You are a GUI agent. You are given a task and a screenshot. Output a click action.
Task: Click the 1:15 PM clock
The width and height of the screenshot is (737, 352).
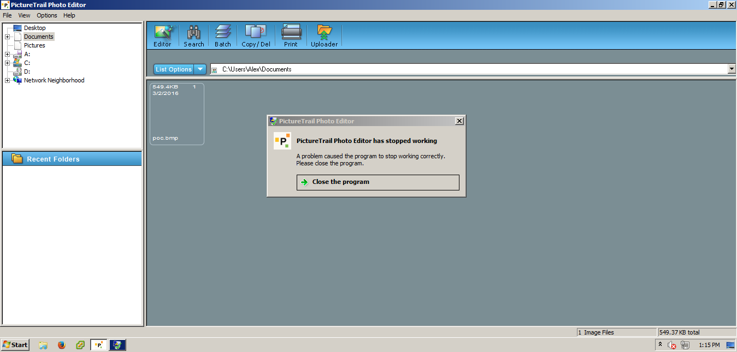tap(709, 345)
